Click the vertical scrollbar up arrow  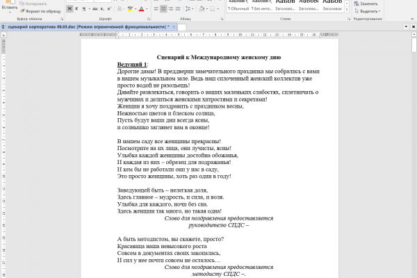[x=414, y=35]
